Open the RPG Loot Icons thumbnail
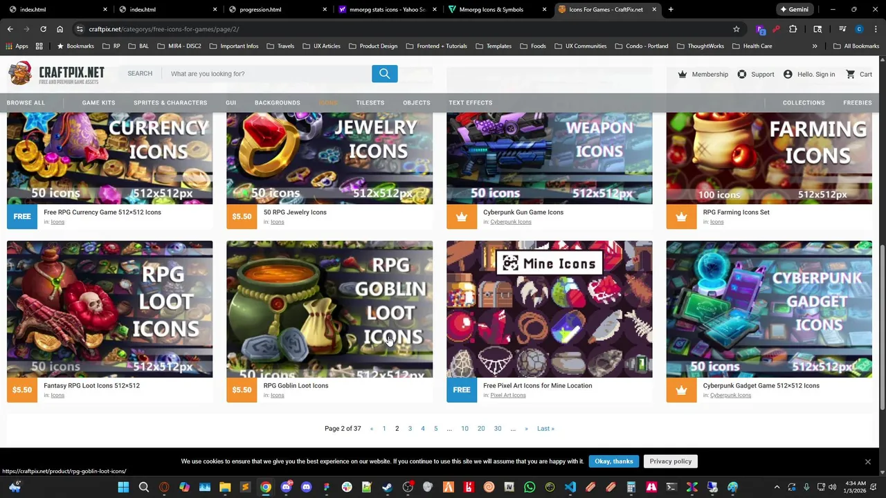Image resolution: width=886 pixels, height=498 pixels. tap(110, 309)
